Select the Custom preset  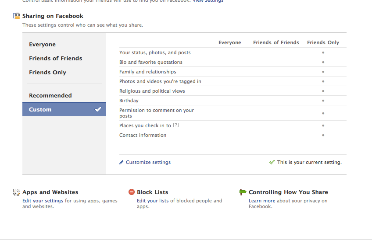tap(64, 109)
